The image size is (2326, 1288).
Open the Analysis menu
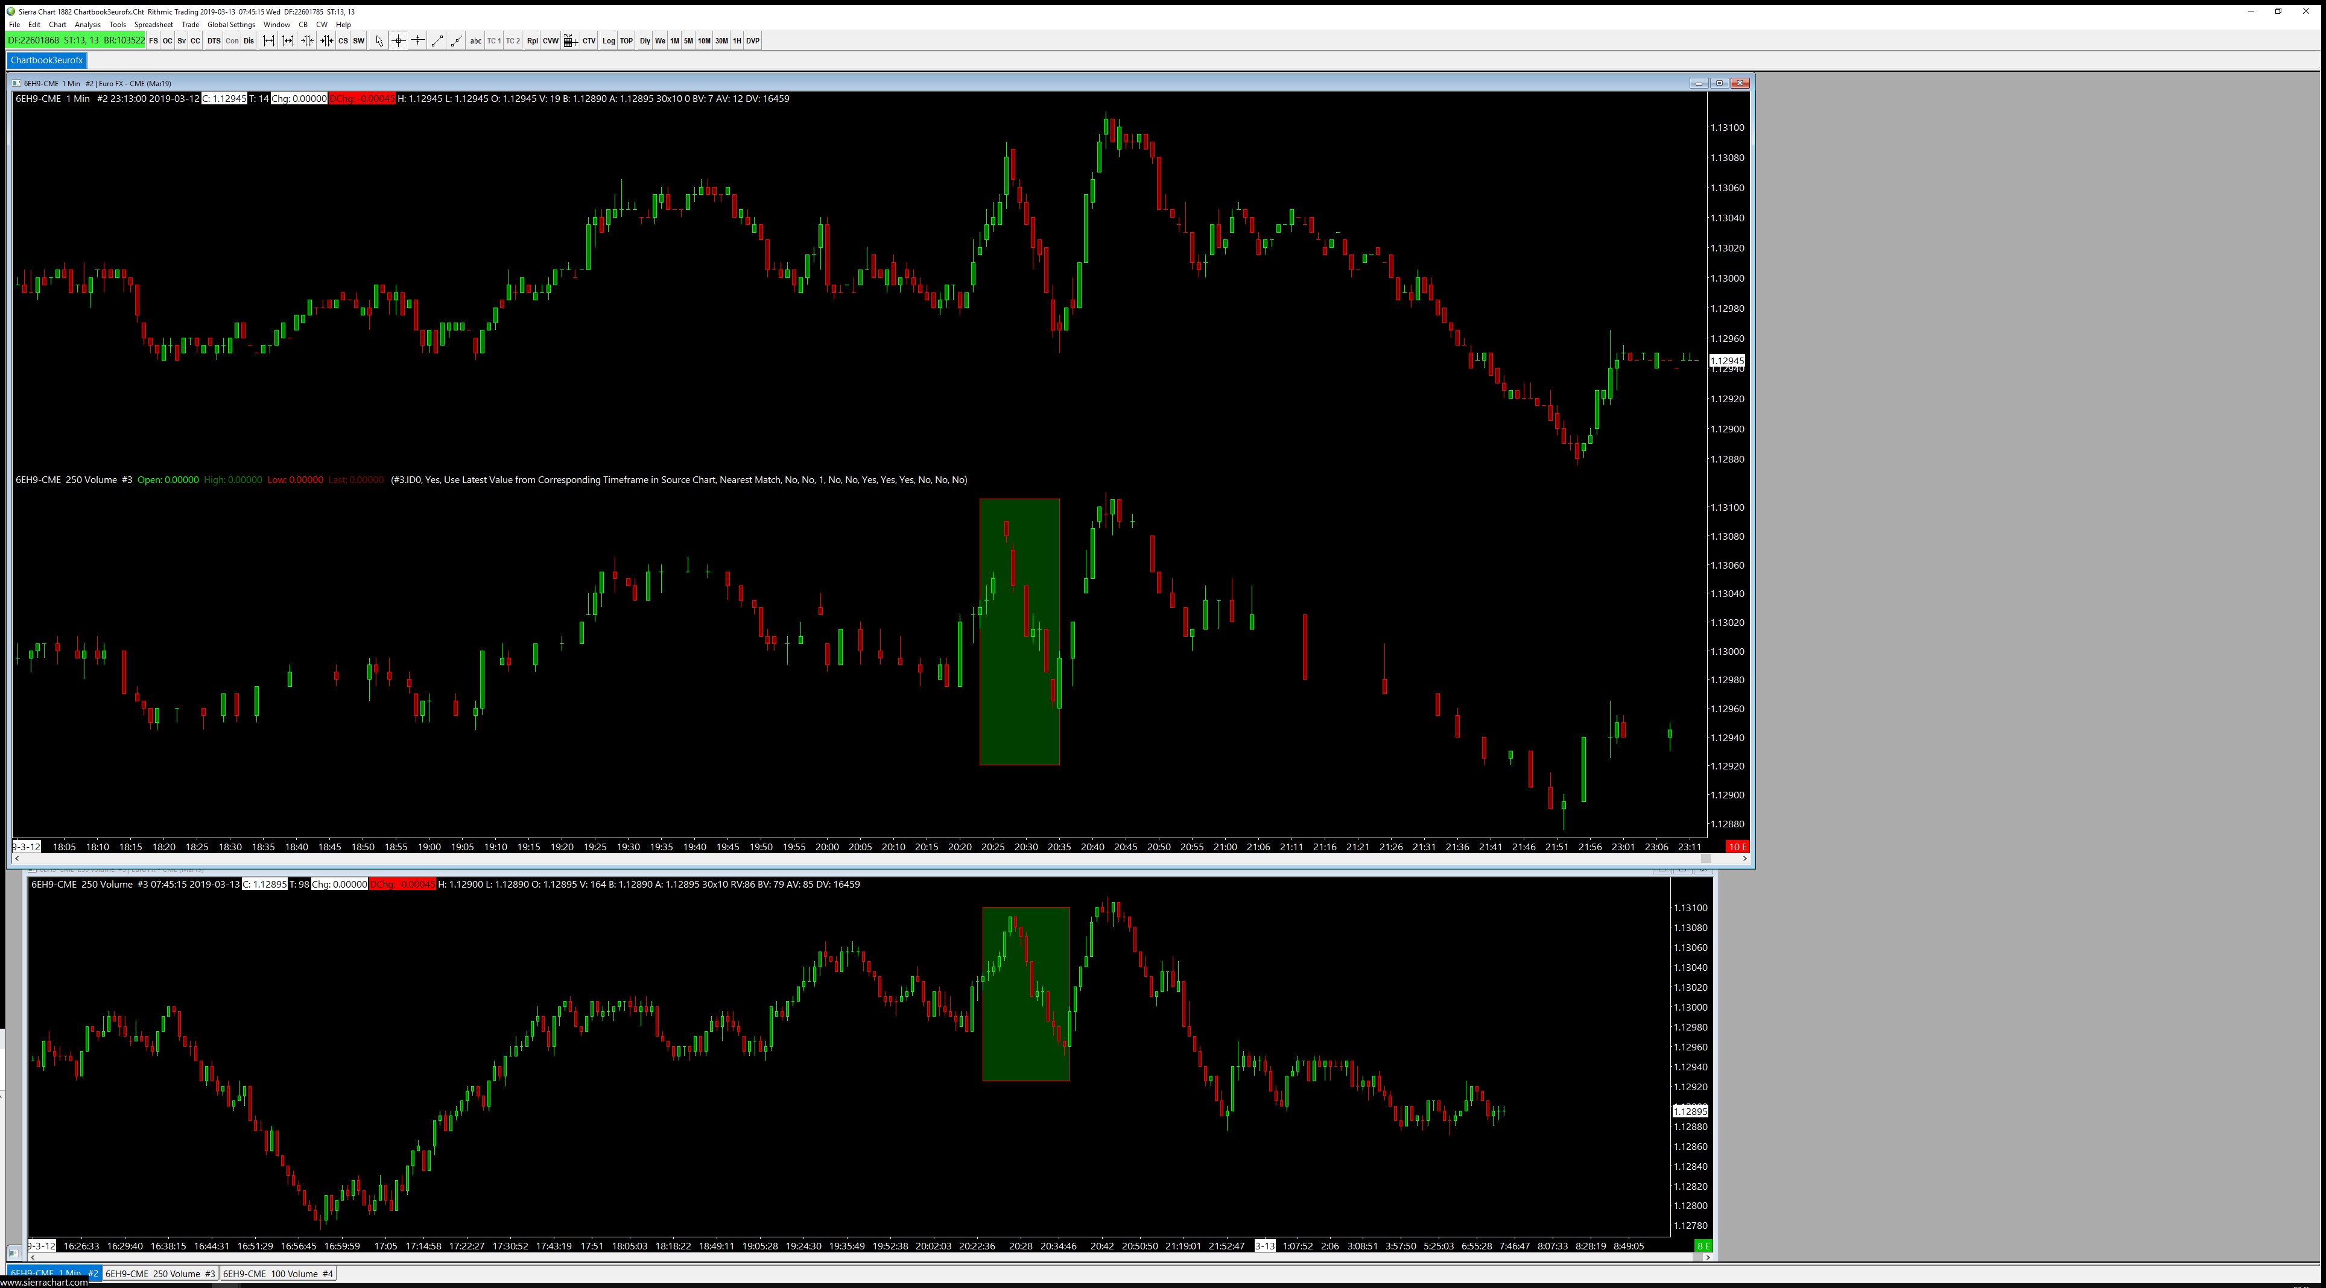[x=87, y=24]
